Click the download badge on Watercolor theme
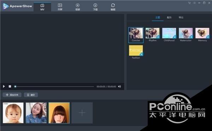Image resolution: width=212 pixels, height=131 pixels. (x=191, y=37)
